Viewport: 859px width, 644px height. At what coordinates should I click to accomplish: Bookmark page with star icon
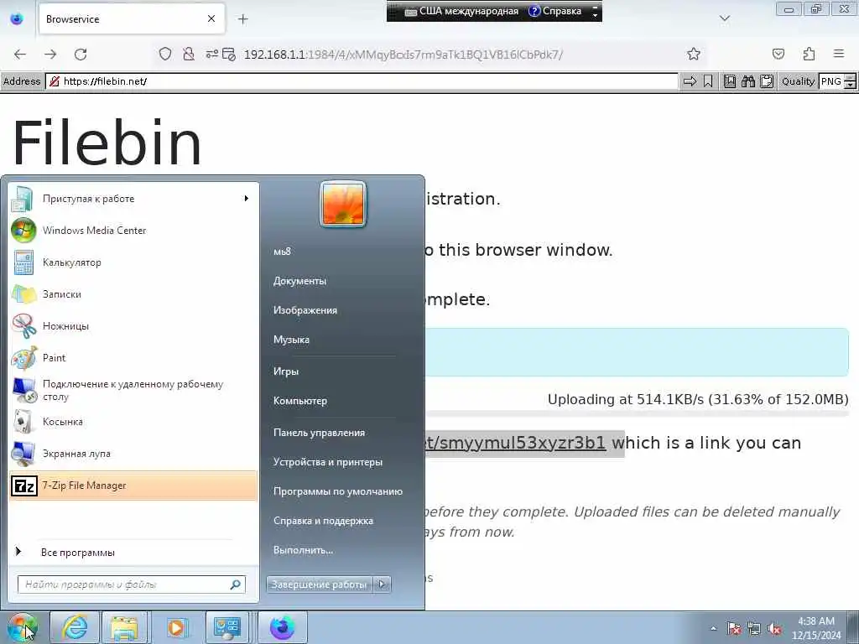pos(694,54)
